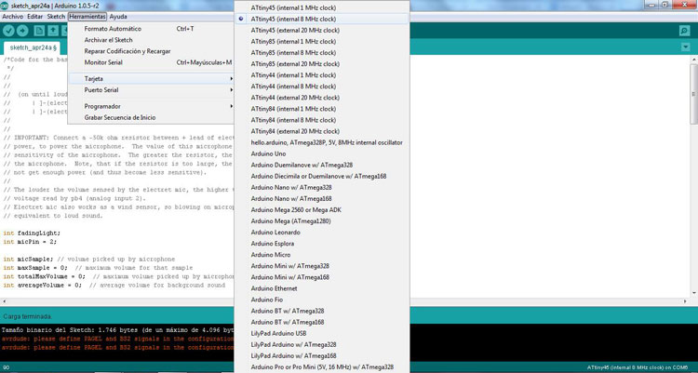The image size is (698, 373).
Task: Select ATtiny44 (external 20 MHz clock)
Action: [x=321, y=98]
